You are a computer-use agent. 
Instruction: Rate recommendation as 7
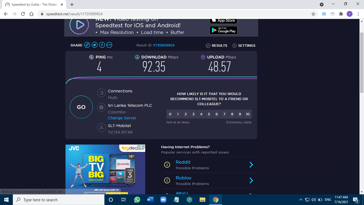tap(224, 114)
